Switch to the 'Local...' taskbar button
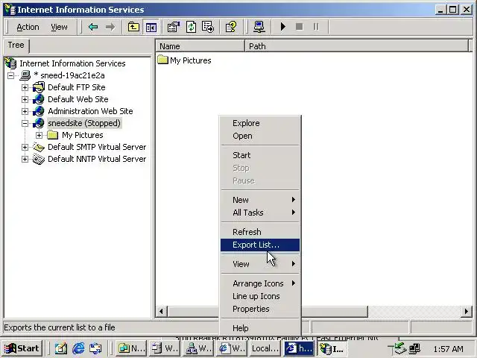 pos(265,348)
